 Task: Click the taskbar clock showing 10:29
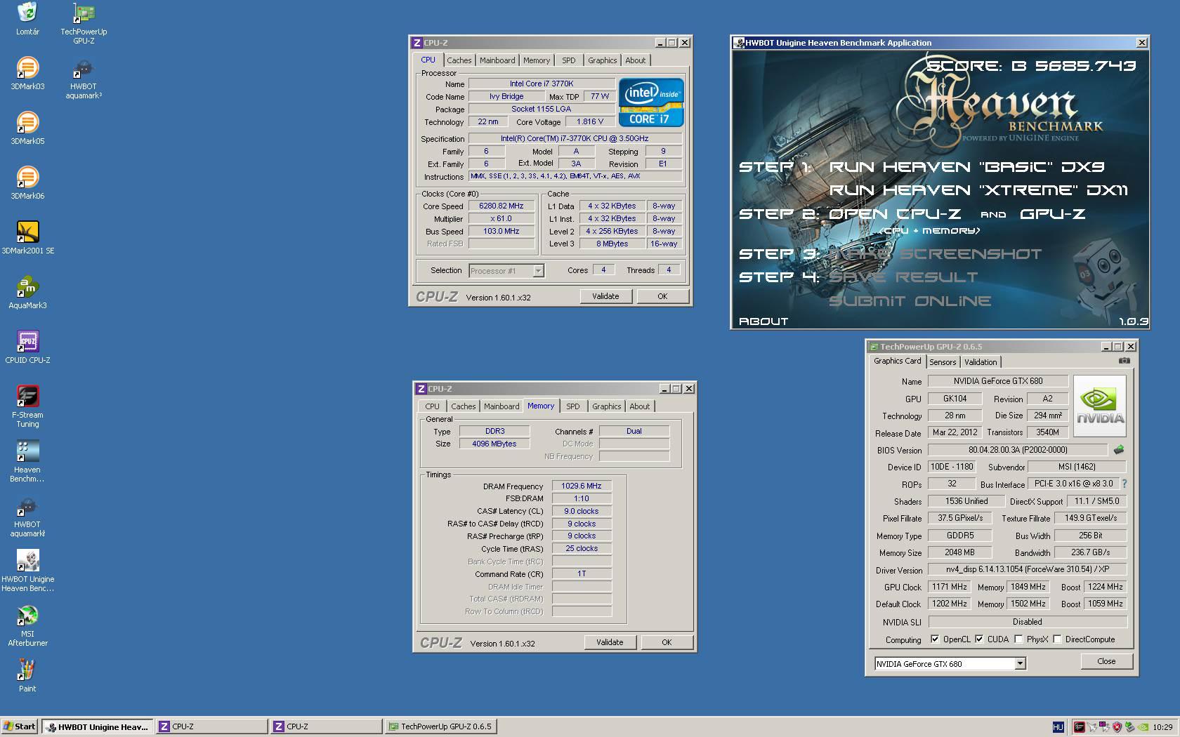tap(1162, 727)
